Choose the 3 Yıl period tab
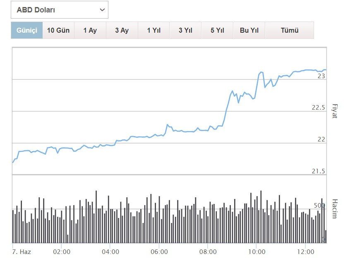 coord(185,30)
